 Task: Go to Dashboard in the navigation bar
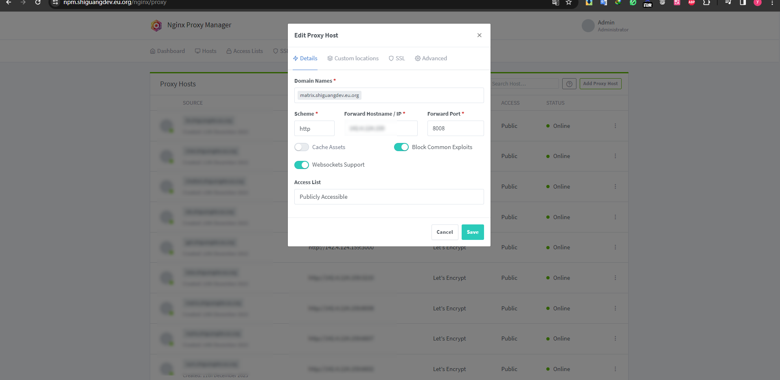coord(167,51)
